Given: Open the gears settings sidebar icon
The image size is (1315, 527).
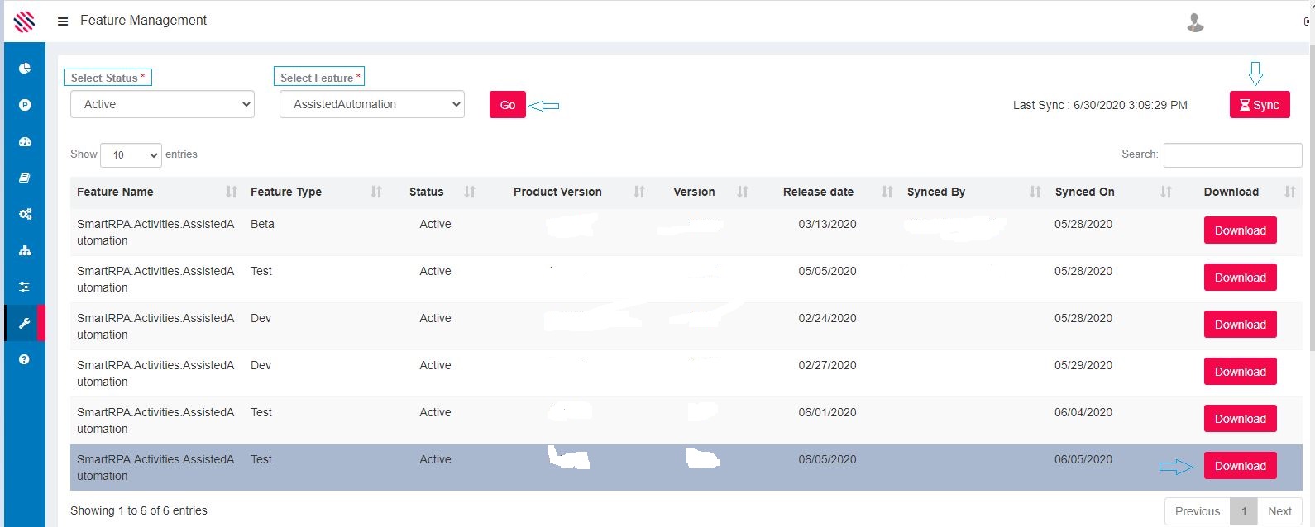Looking at the screenshot, I should pyautogui.click(x=25, y=214).
